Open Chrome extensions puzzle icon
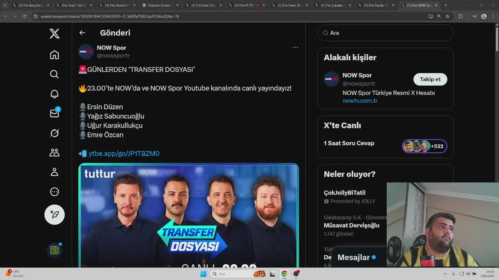Image resolution: width=499 pixels, height=280 pixels. point(460,16)
